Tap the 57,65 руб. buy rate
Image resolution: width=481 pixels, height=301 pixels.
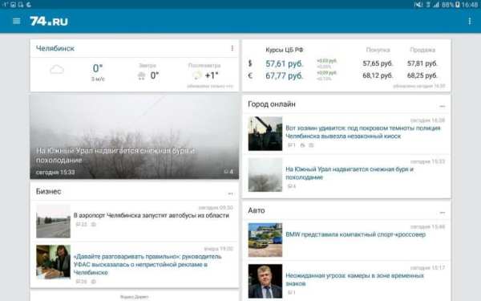tap(378, 63)
